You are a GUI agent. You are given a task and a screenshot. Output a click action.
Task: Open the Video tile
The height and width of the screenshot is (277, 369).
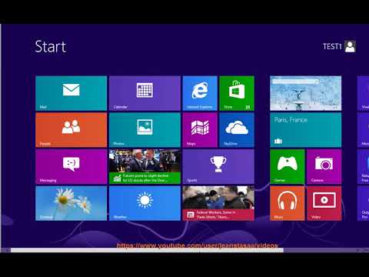[x=324, y=203]
